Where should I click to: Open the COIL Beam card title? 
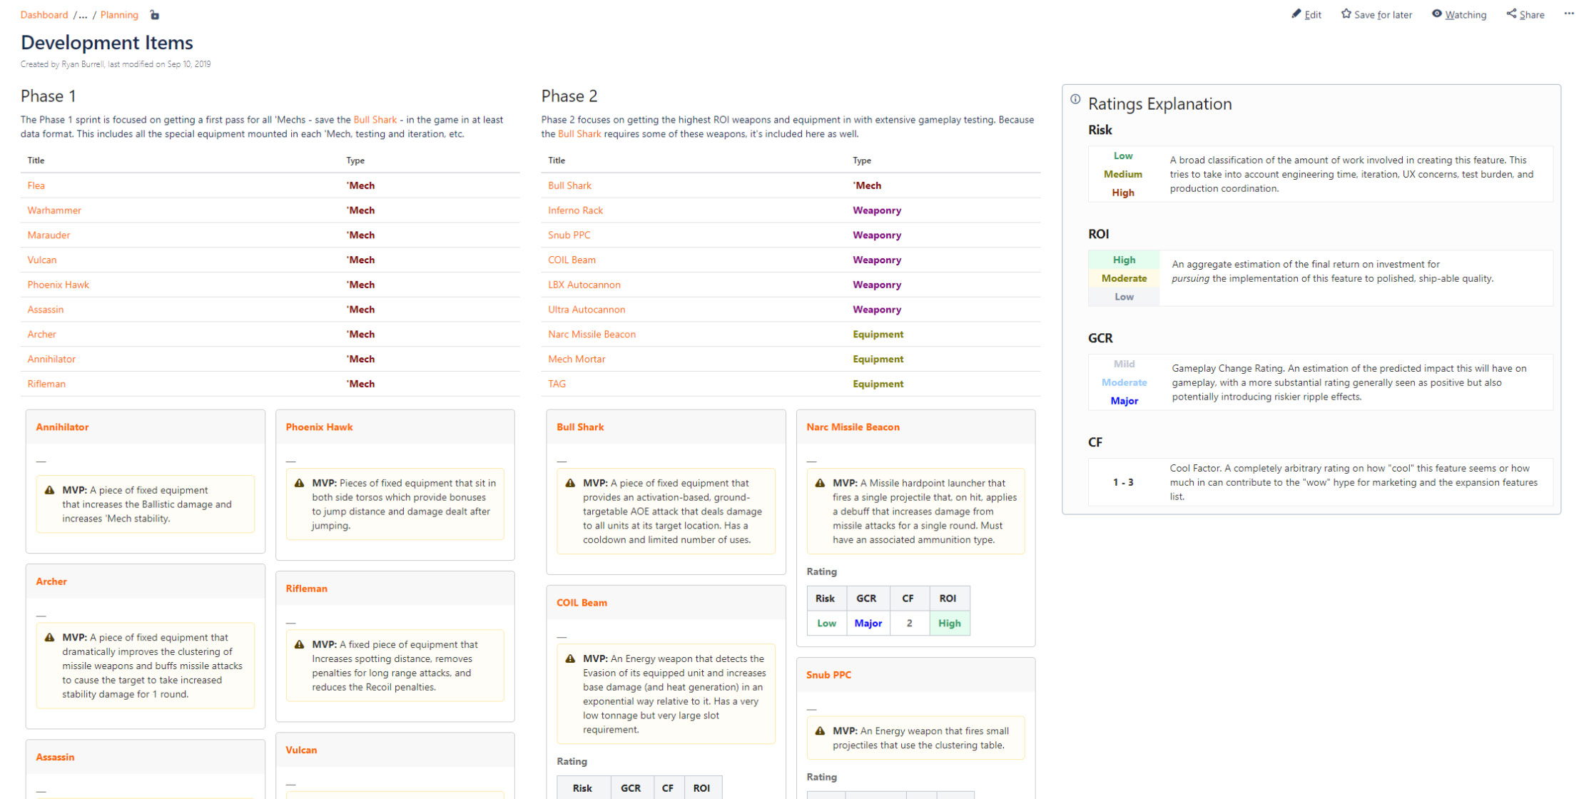click(582, 603)
